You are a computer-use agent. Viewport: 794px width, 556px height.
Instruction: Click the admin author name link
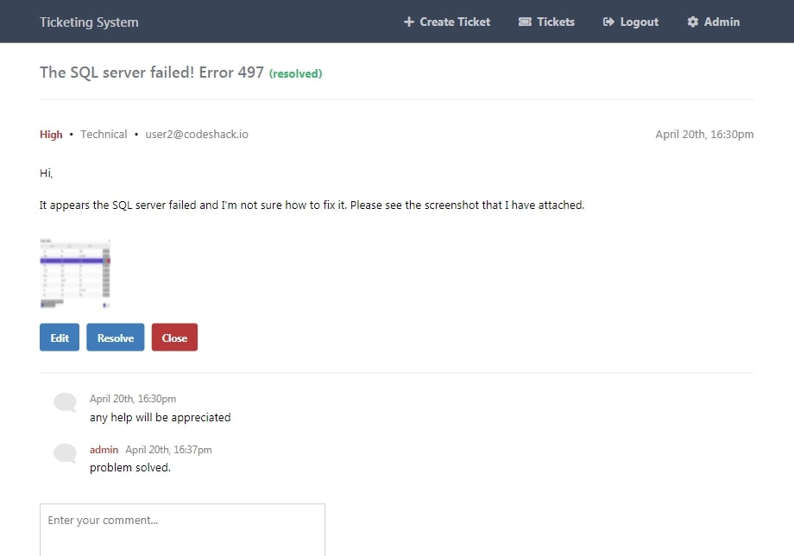(x=104, y=450)
